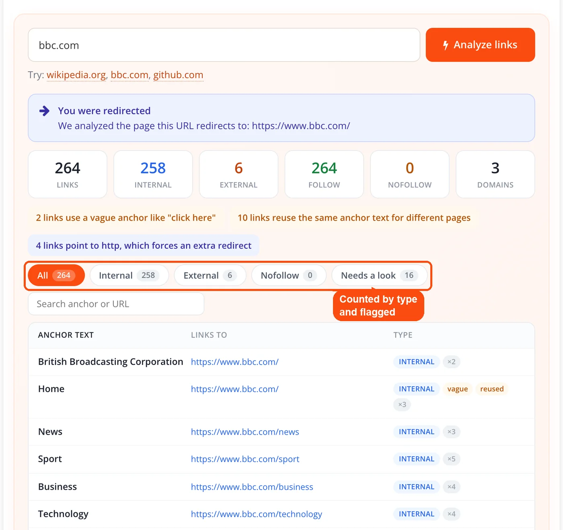Image resolution: width=563 pixels, height=530 pixels.
Task: Open the https://www.bbc.com/news link
Action: [x=245, y=432]
